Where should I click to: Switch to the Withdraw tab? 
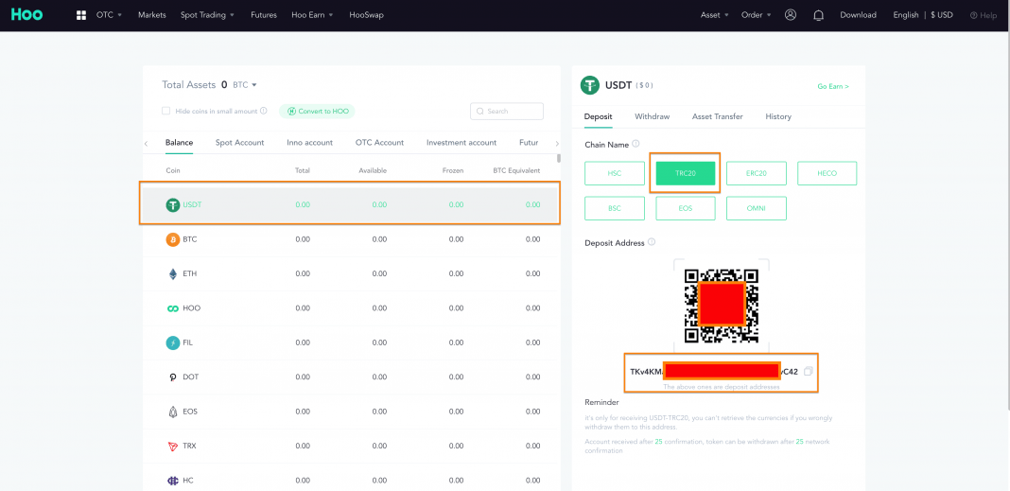tap(652, 116)
